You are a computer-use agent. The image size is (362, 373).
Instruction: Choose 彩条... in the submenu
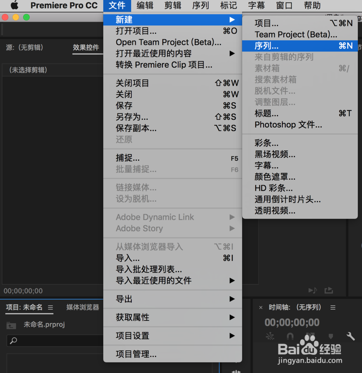coord(300,143)
